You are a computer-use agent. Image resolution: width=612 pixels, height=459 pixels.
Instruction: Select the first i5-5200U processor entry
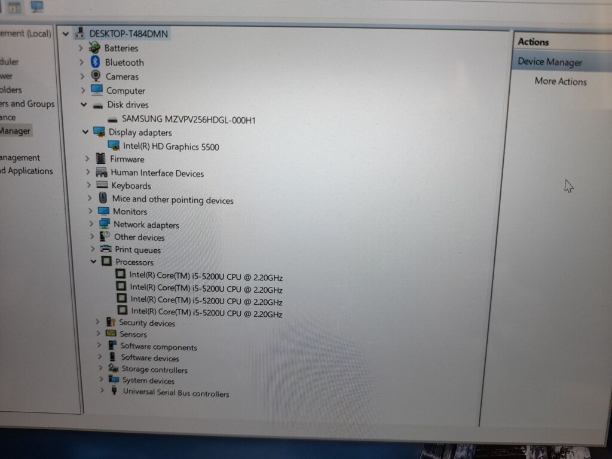(206, 276)
